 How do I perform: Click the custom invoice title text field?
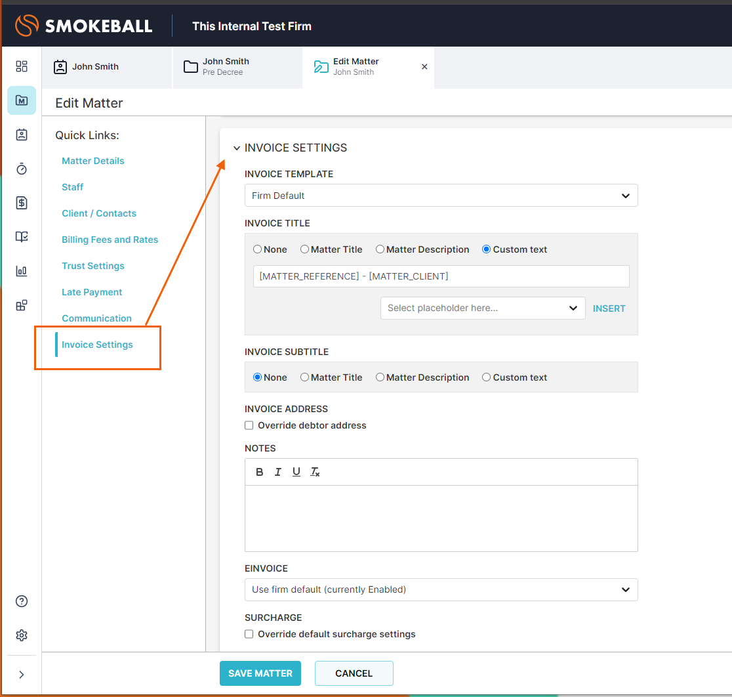[441, 276]
